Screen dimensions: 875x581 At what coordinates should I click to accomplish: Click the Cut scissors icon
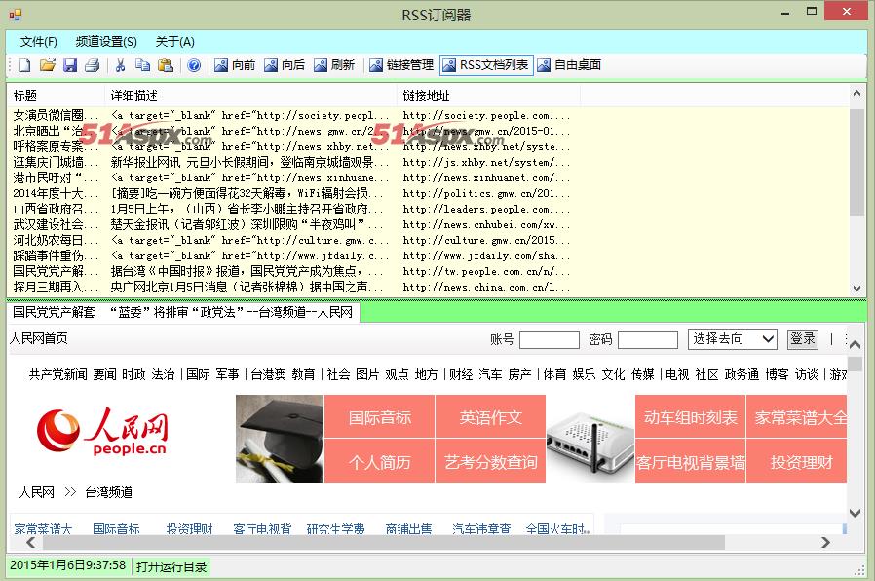point(120,65)
